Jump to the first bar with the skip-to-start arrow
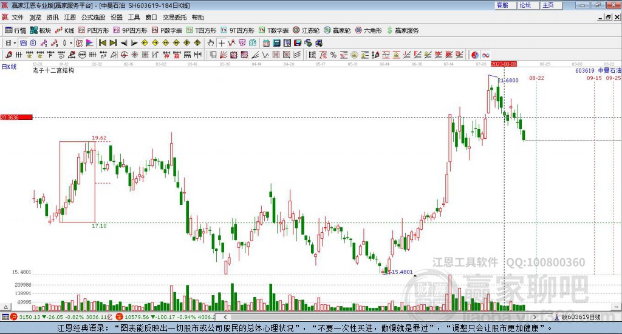This screenshot has width=622, height=334. pyautogui.click(x=103, y=43)
